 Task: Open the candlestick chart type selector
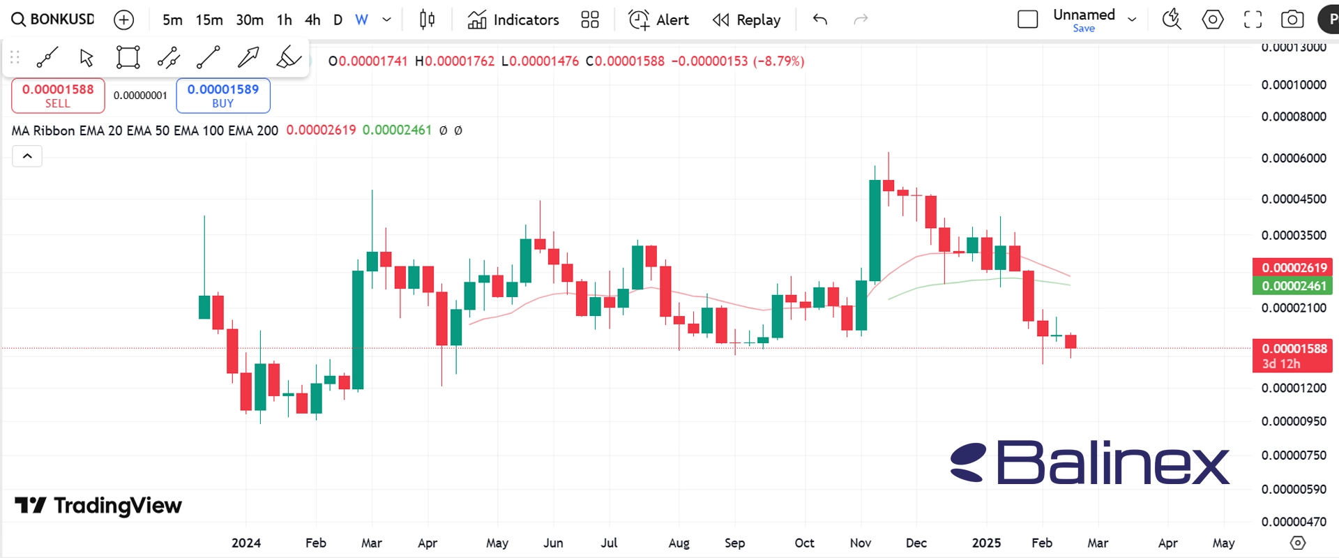(428, 20)
